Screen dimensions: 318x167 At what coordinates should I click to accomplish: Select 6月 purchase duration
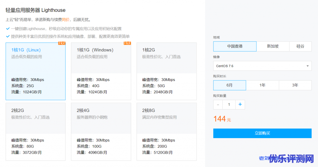pyautogui.click(x=229, y=85)
